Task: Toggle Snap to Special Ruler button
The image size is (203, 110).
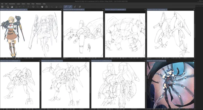Action: coord(70,7)
